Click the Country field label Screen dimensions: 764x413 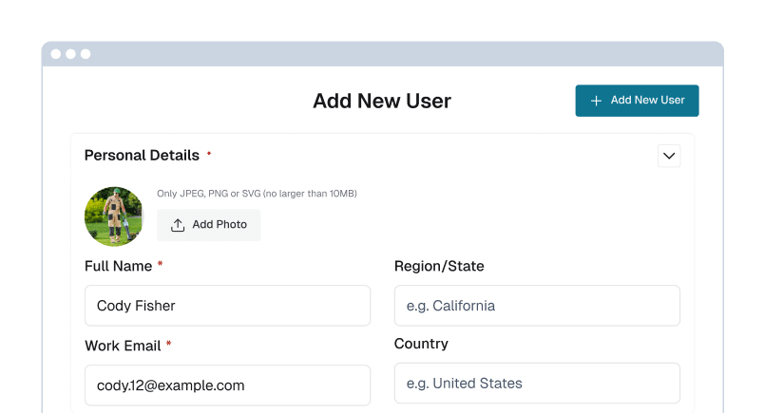click(x=421, y=344)
